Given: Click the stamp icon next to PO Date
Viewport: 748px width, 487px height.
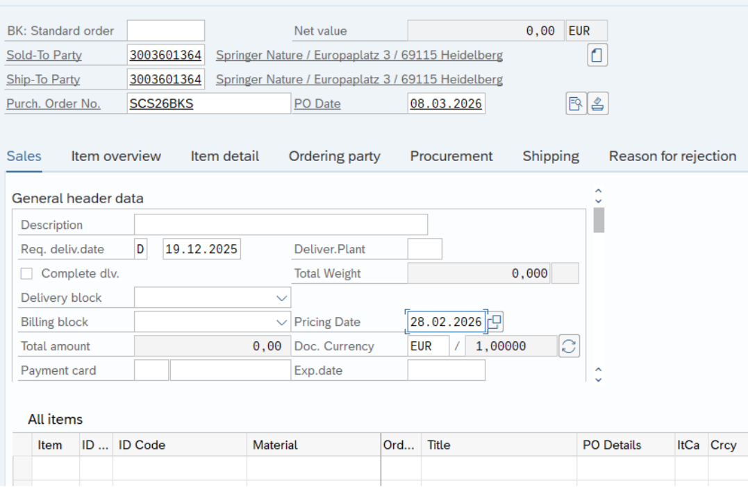Looking at the screenshot, I should [598, 103].
